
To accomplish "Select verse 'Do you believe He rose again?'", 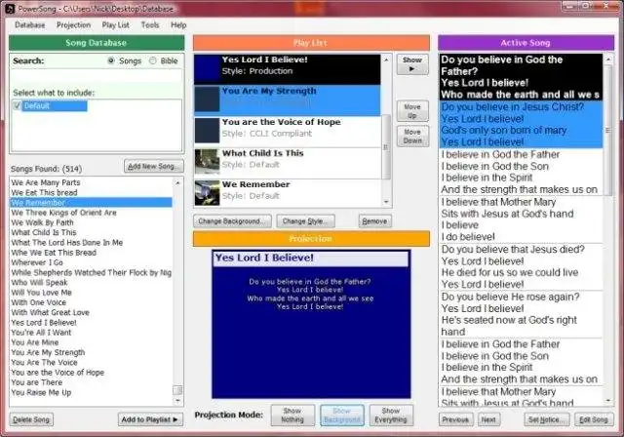I will (x=521, y=314).
